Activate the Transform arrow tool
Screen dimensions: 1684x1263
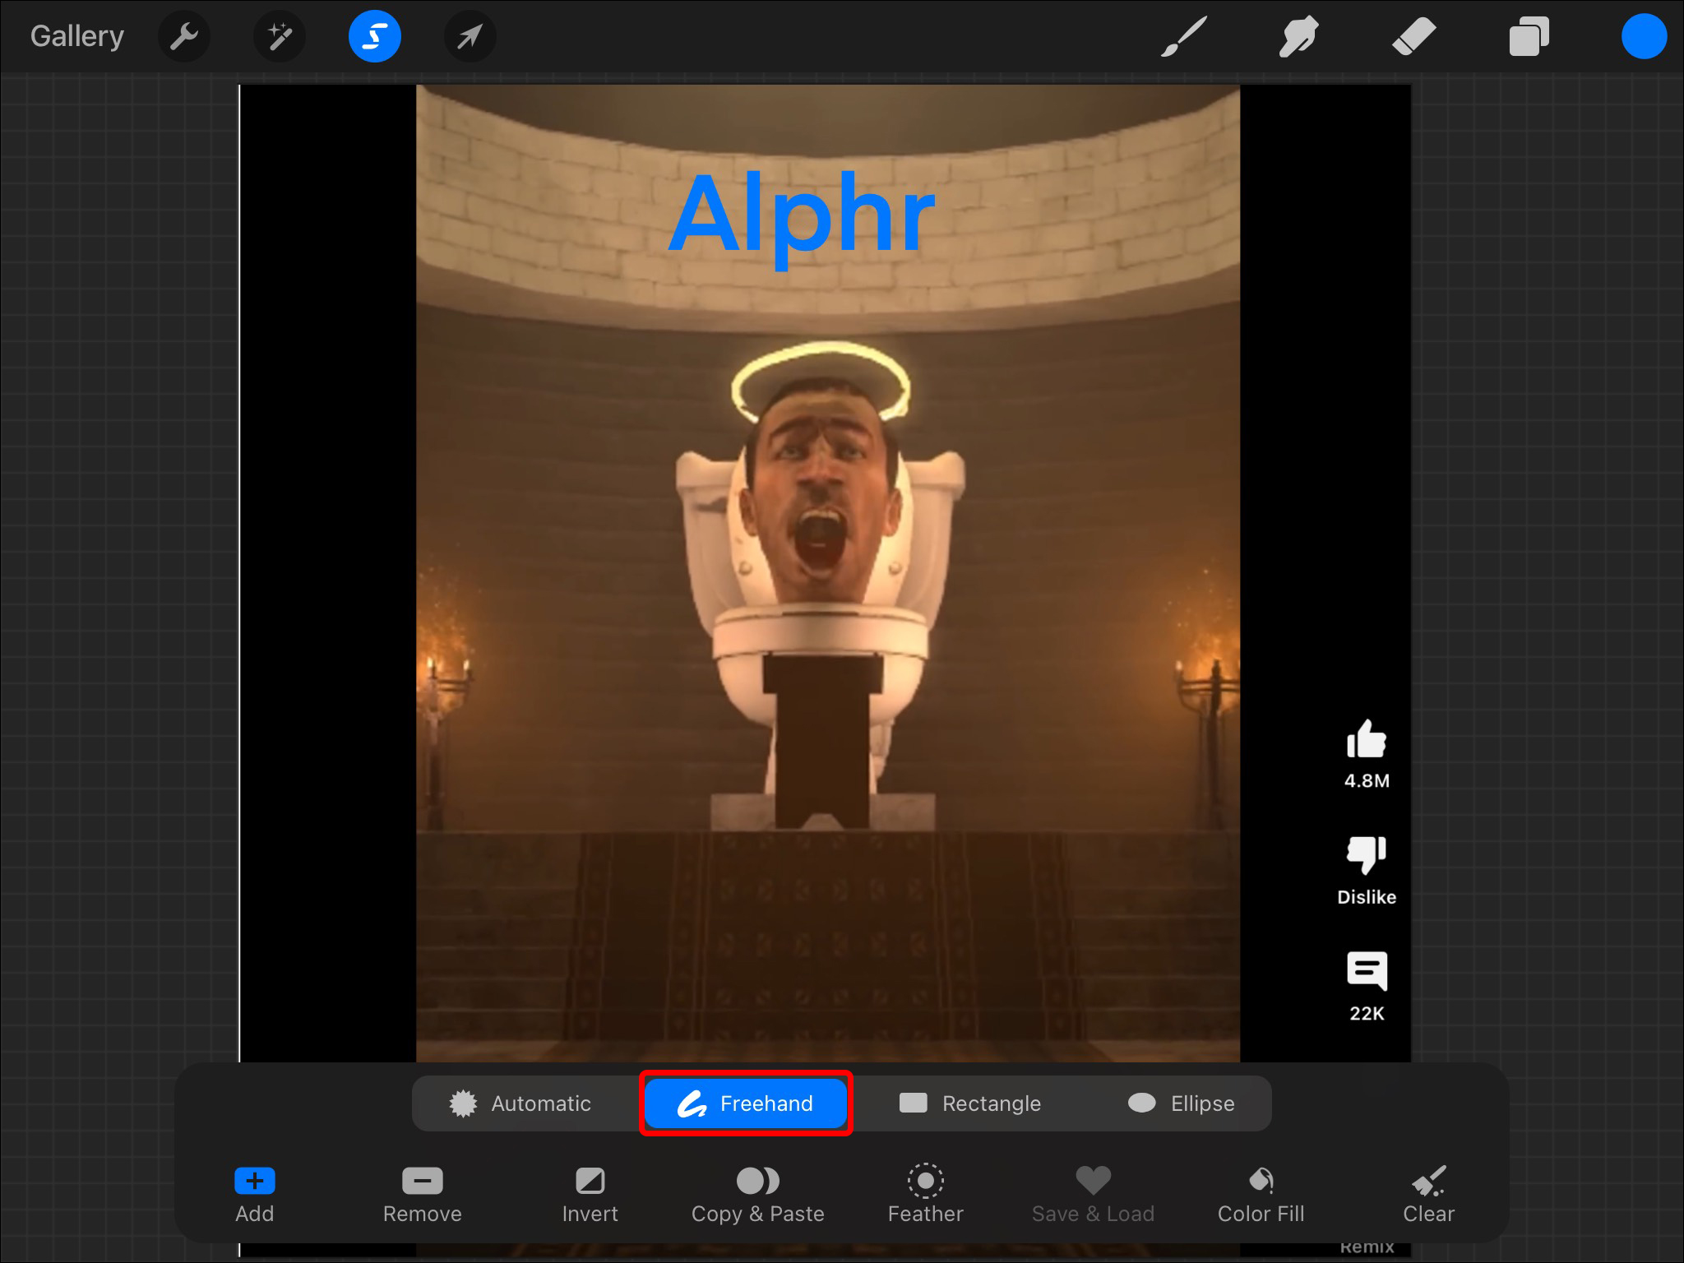pos(470,36)
